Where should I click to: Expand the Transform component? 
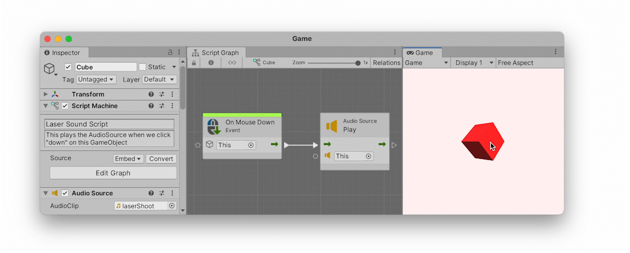click(45, 95)
